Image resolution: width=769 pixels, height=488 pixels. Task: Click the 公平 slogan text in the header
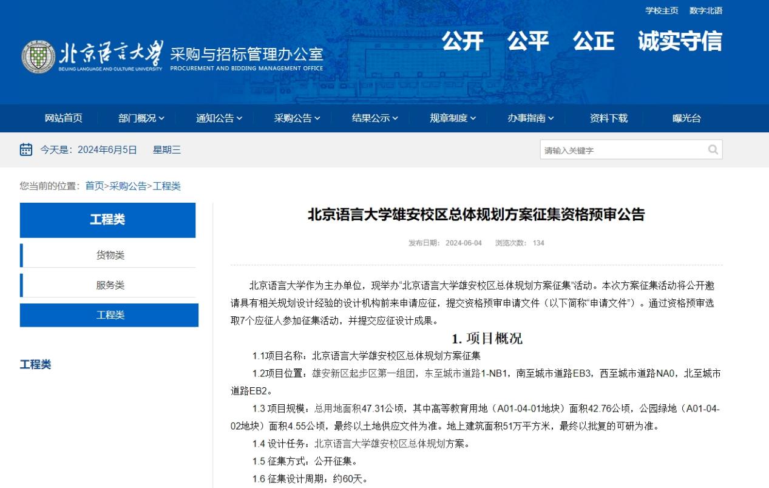528,41
